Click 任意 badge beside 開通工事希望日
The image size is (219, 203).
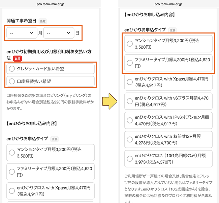tap(43, 21)
